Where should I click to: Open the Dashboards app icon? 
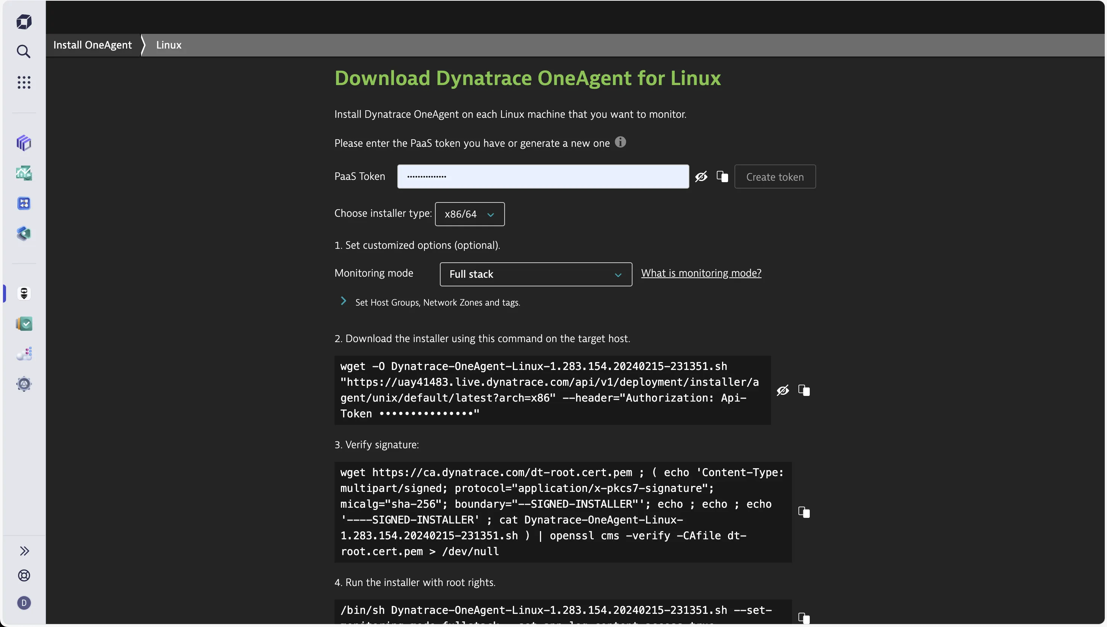(x=24, y=173)
